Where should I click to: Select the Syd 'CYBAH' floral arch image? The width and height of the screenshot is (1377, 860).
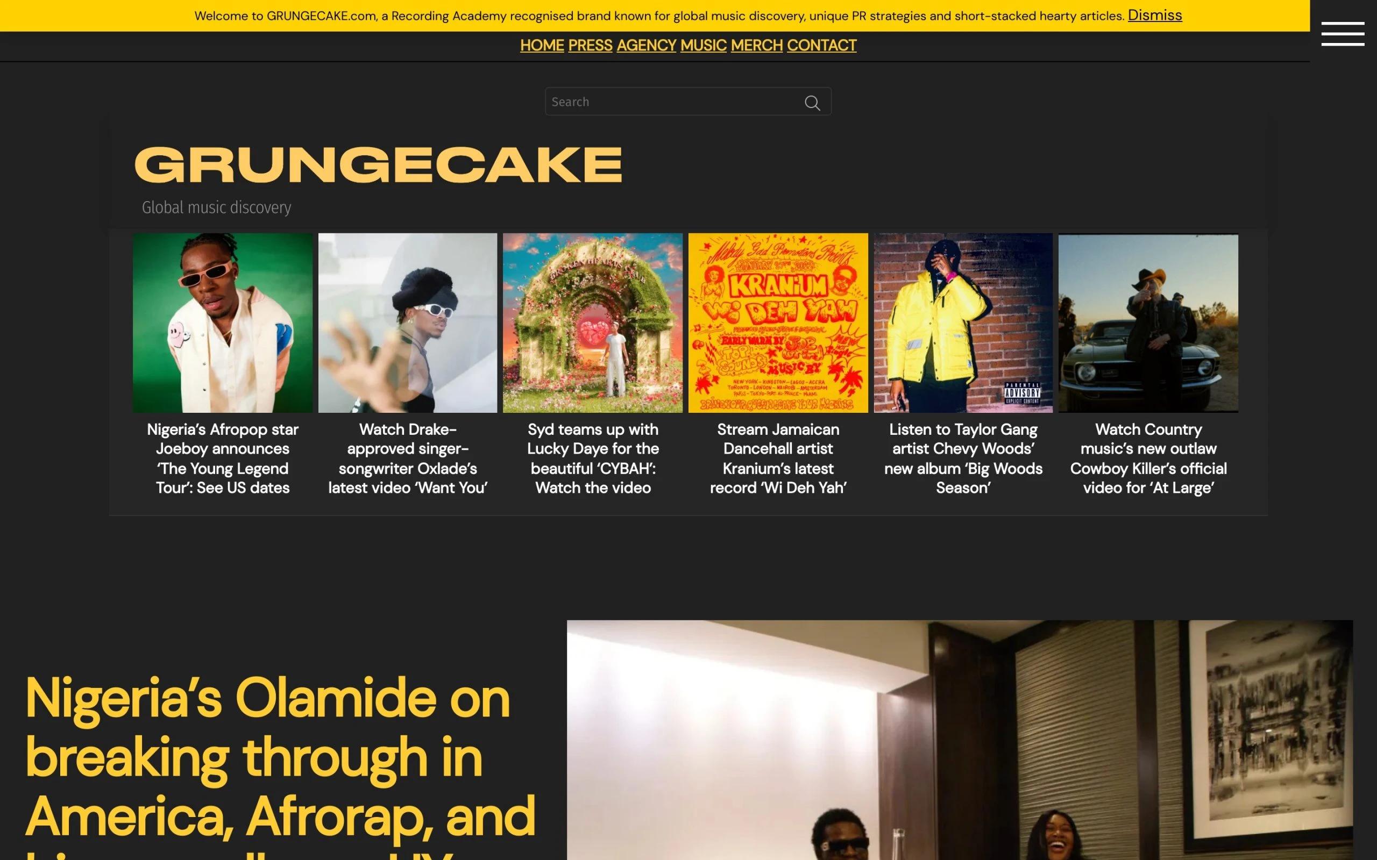[592, 322]
